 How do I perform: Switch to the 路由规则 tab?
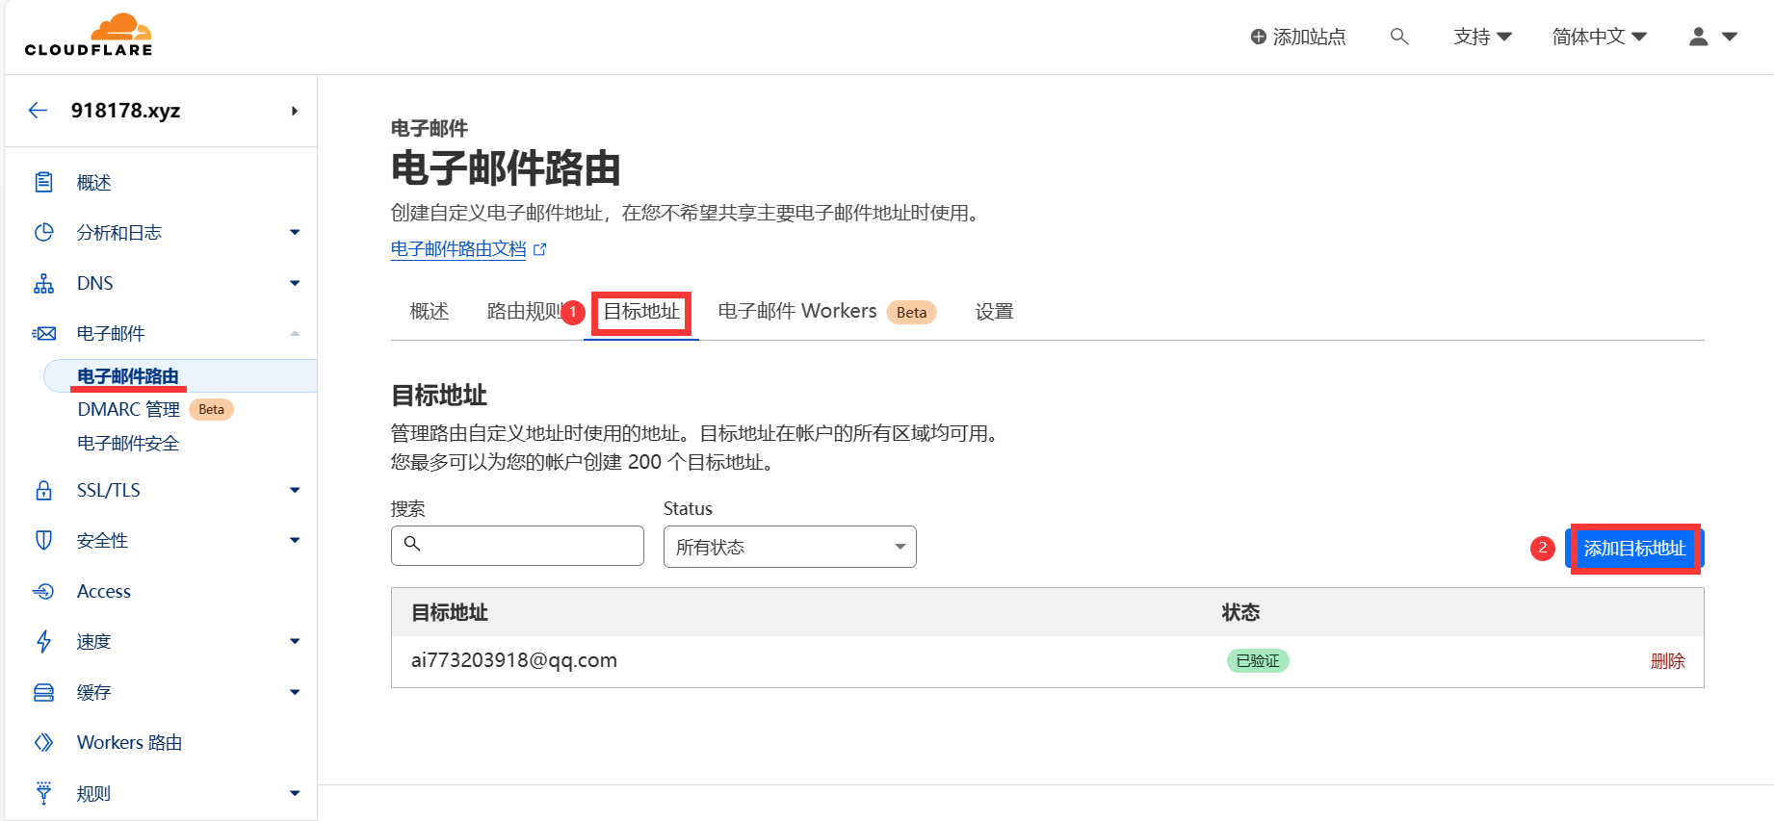click(x=525, y=311)
